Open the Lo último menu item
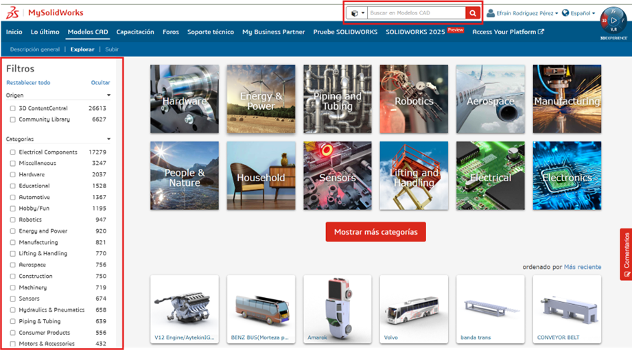632x350 pixels. (x=45, y=32)
